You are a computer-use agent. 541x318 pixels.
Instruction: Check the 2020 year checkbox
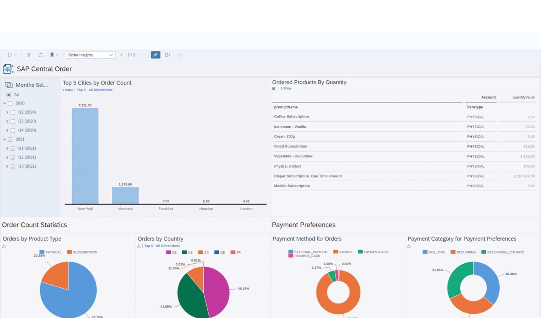(x=10, y=103)
